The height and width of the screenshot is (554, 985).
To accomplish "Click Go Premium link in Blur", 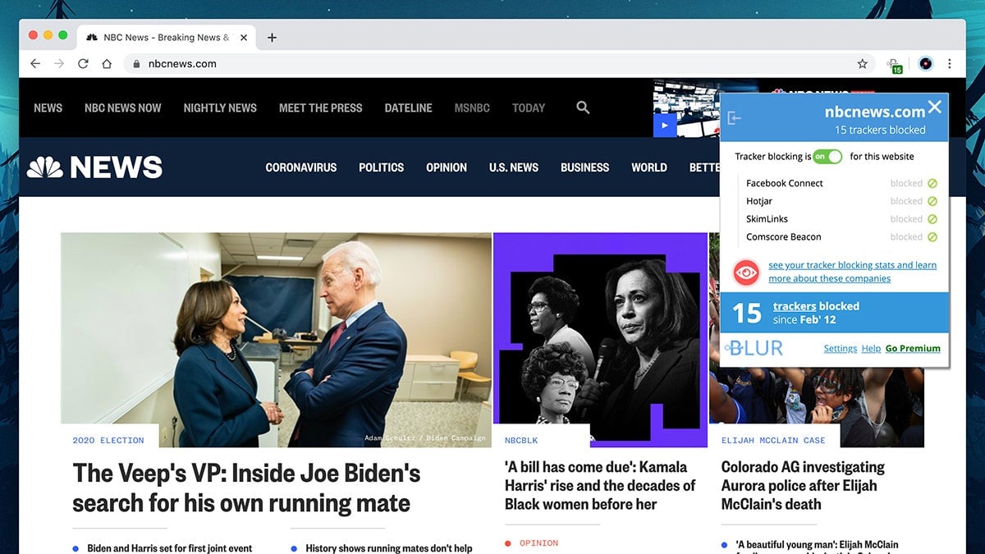I will [913, 349].
